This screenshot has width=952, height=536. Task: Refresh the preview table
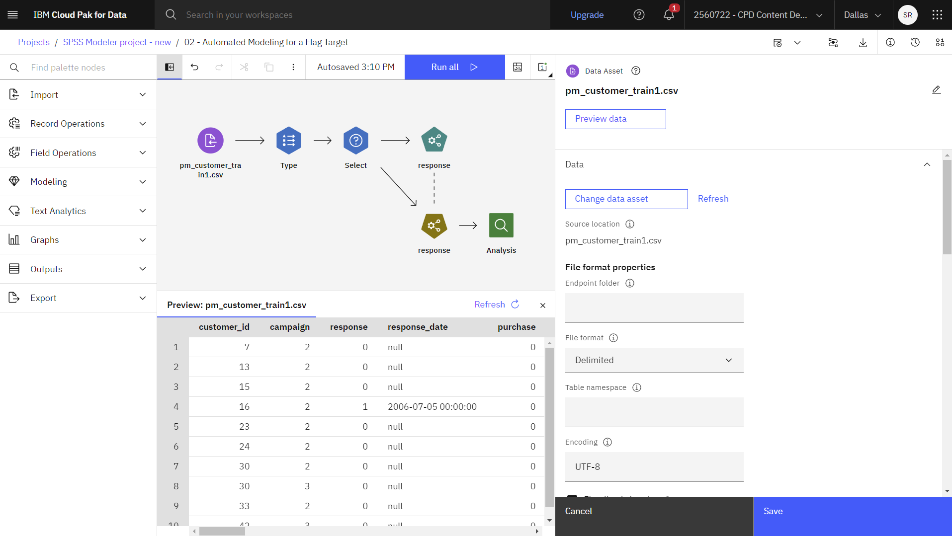click(497, 305)
